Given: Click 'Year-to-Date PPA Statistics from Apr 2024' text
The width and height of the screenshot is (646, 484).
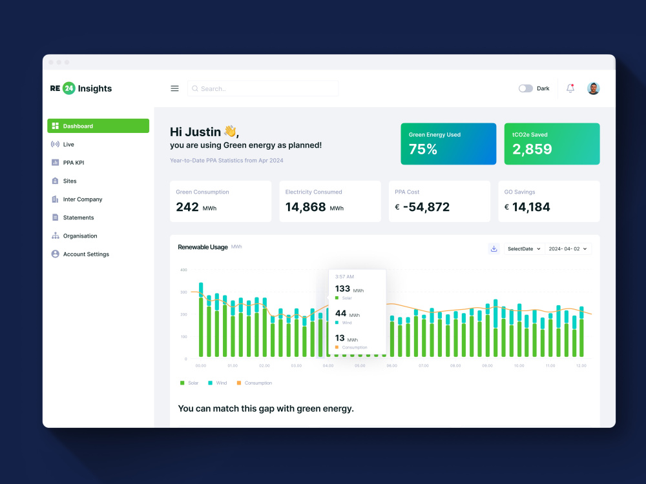Looking at the screenshot, I should pos(227,161).
